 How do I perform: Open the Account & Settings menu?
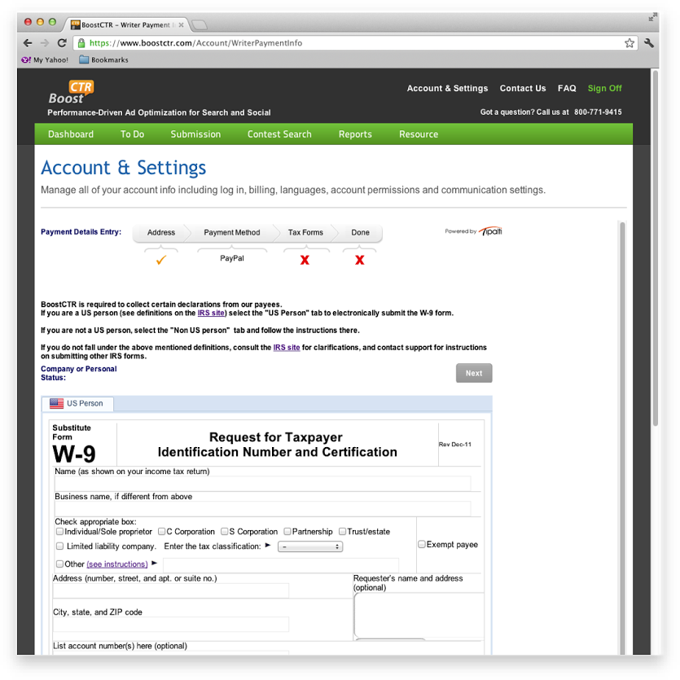click(447, 88)
